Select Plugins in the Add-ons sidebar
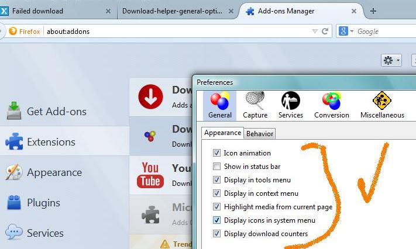416x249 pixels. [64, 203]
